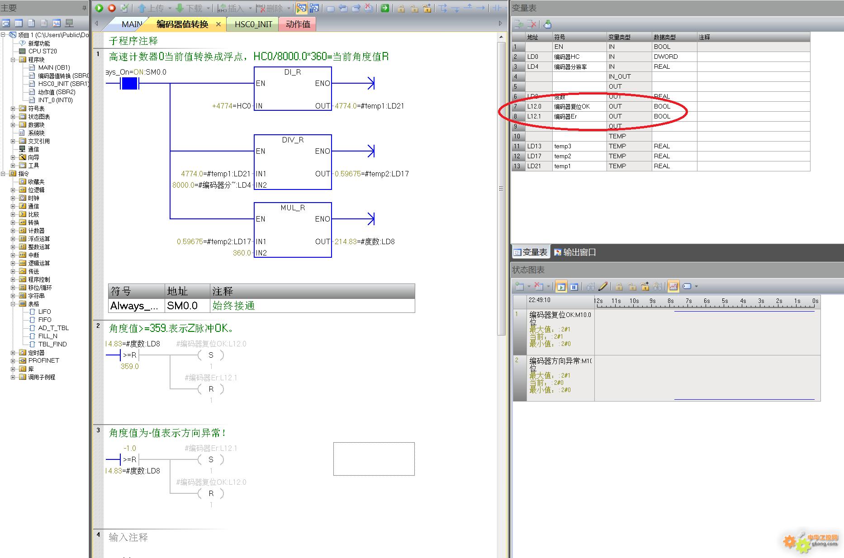Screen dimensions: 844x558
Task: Click the compile checkmark icon
Action: 124,8
